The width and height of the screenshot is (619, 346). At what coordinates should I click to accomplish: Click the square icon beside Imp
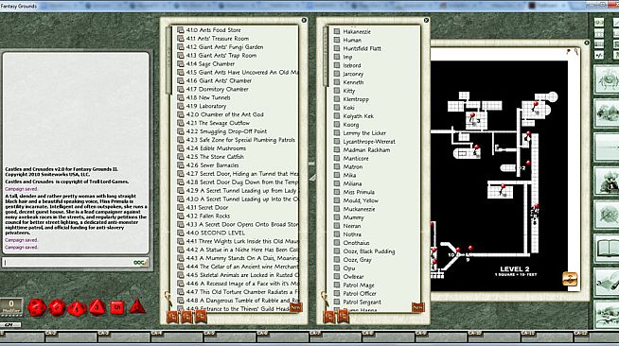[x=337, y=57]
